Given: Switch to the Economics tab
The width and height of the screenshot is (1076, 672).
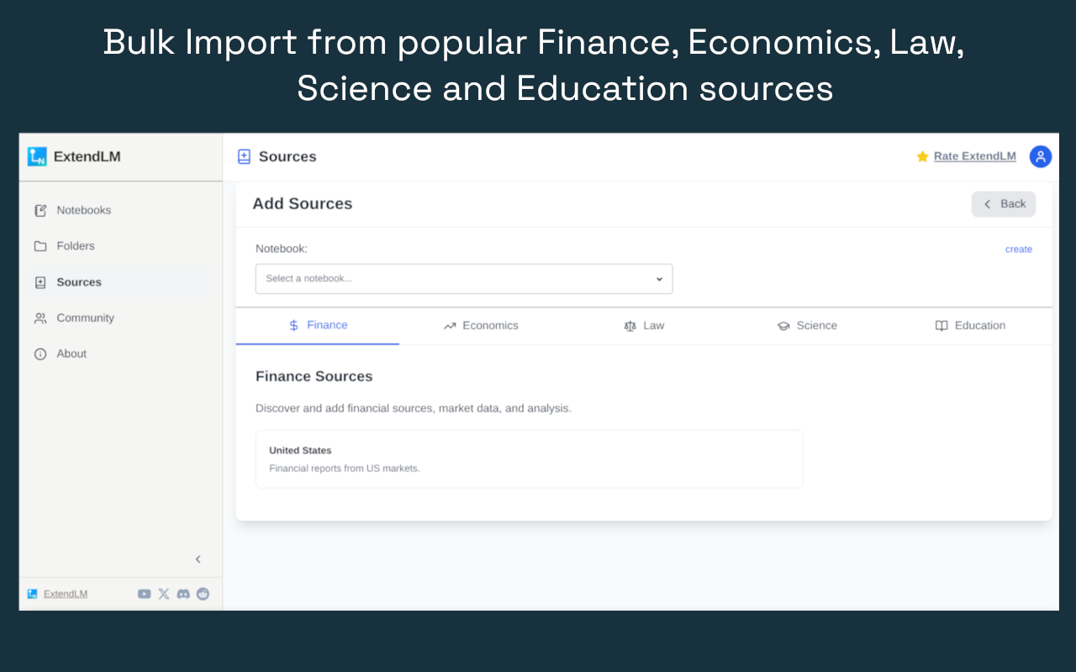Looking at the screenshot, I should point(481,326).
